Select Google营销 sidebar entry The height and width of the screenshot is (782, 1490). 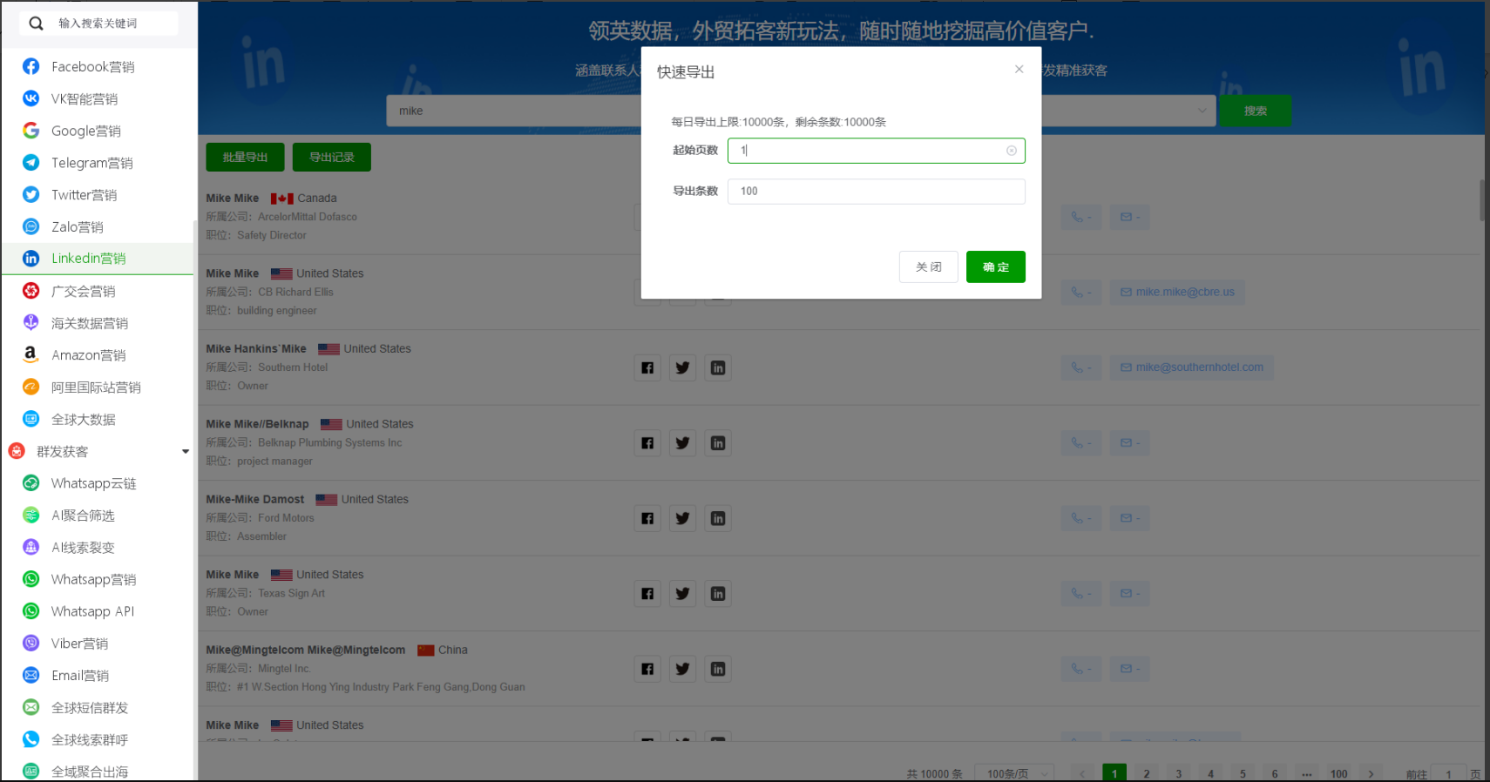coord(85,131)
